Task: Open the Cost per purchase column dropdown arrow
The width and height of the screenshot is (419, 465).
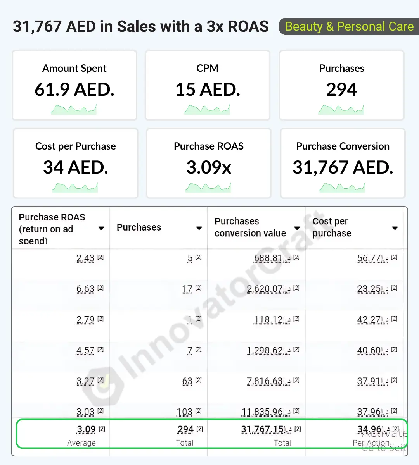Action: coord(395,228)
